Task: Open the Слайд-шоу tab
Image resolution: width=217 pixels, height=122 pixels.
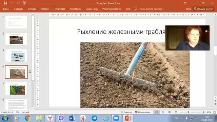Action: (92, 9)
